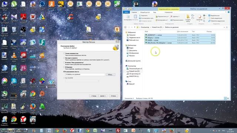Open Google Chrome desktop shortcut
Screen dimensions: 237x133
click(33, 95)
